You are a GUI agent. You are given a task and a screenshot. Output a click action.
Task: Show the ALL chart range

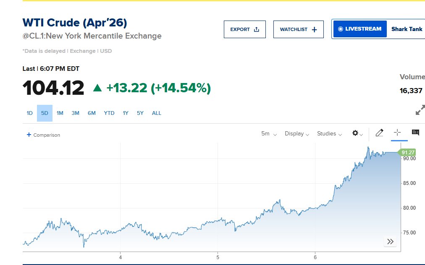pos(157,113)
